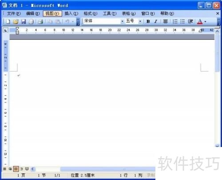The height and width of the screenshot is (180, 222).
Task: Click the right indent marker on ruler
Action: [x=200, y=31]
